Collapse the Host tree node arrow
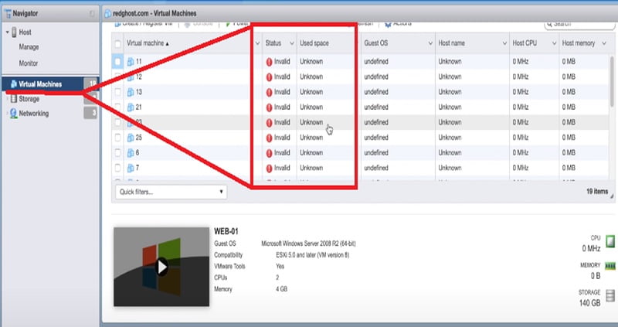The height and width of the screenshot is (327, 618). (x=8, y=32)
